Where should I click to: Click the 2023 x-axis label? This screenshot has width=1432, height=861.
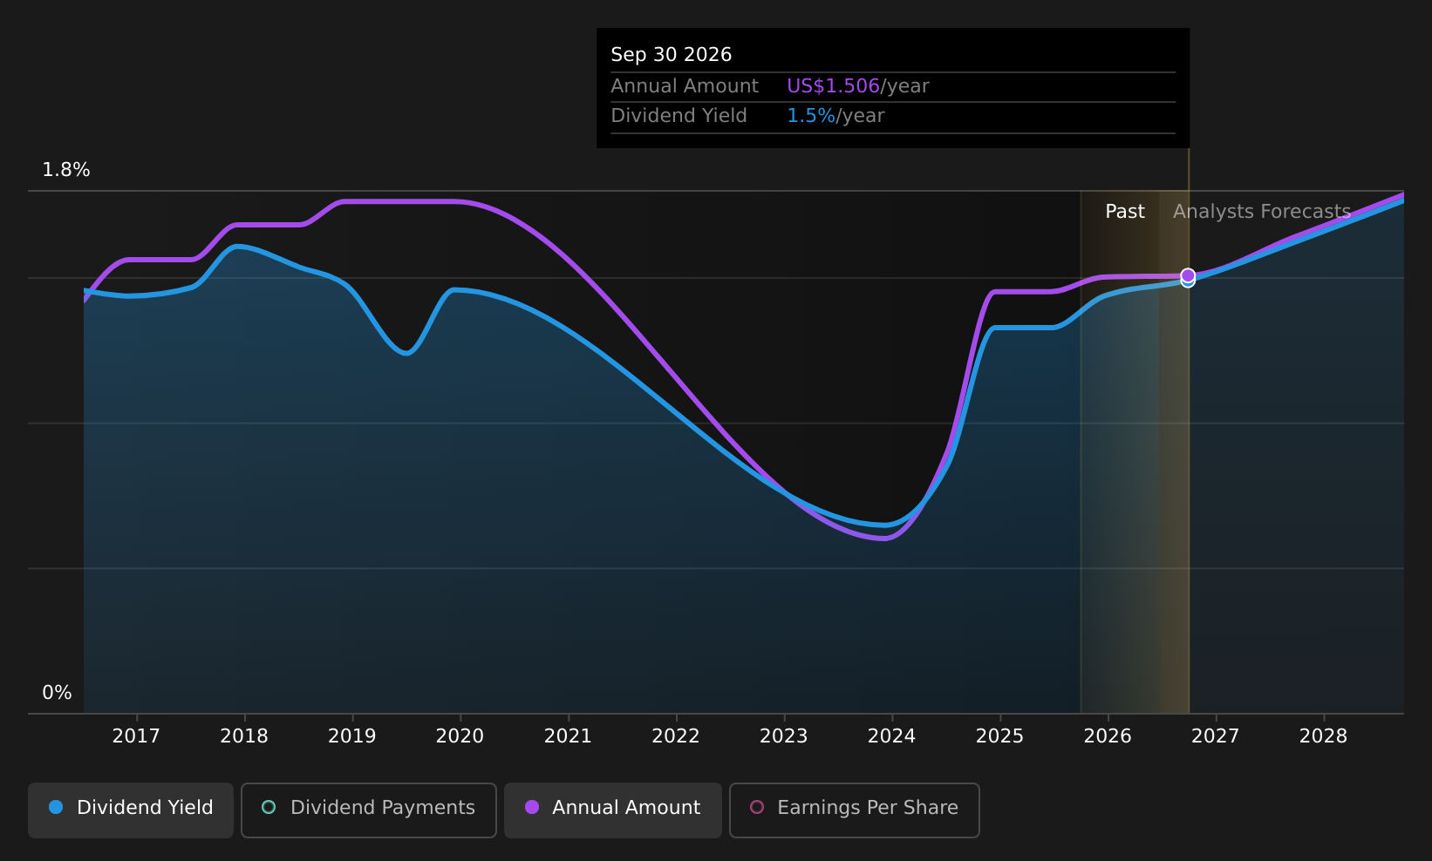coord(784,736)
